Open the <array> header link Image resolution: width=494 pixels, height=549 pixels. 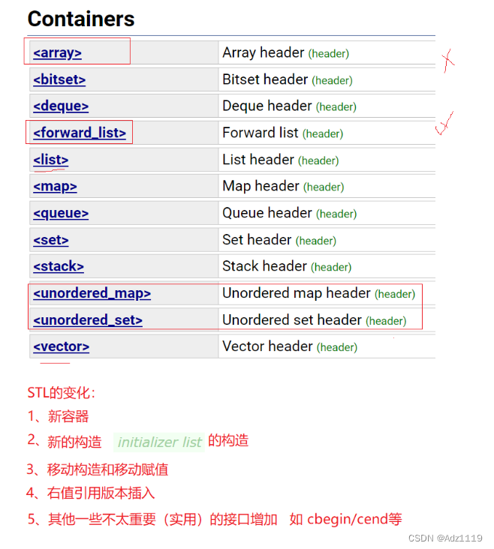58,52
